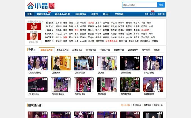This screenshot has height=118, width=191.
Task: Open 德云社 in the navigation bar
Action: coord(106,14)
